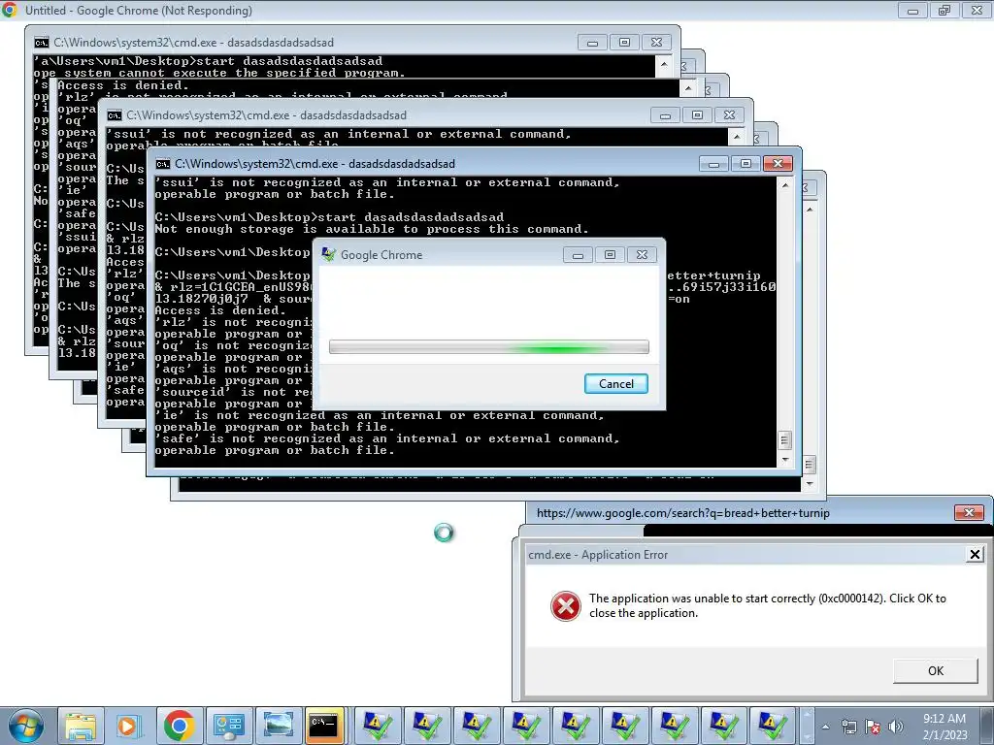Click 'start dasadsdasdadsadsad' command in front cmd

click(x=411, y=217)
